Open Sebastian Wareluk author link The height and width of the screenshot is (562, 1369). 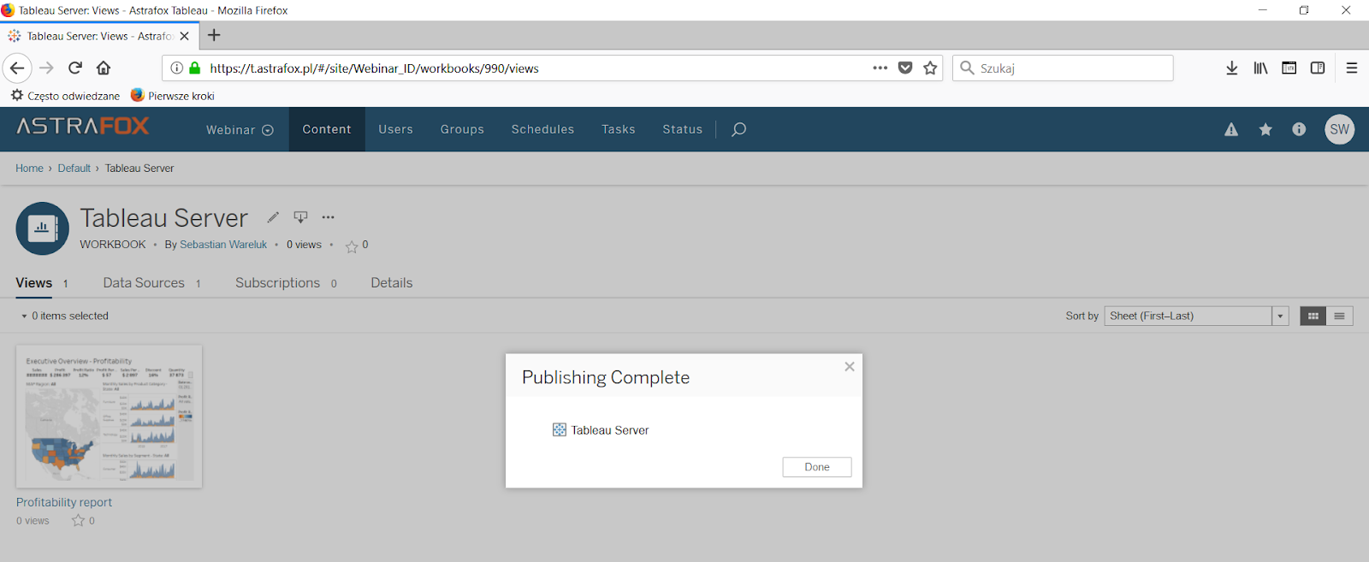[x=222, y=245]
